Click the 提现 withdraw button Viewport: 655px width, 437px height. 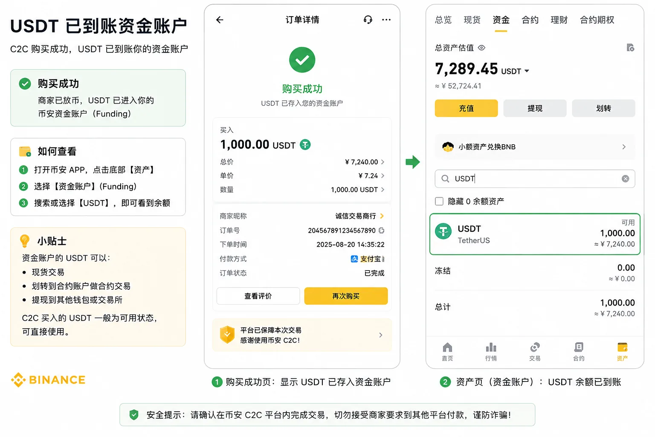pyautogui.click(x=535, y=108)
